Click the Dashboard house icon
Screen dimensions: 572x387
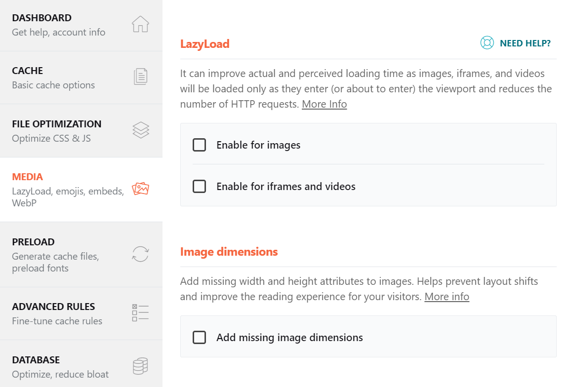pyautogui.click(x=141, y=24)
